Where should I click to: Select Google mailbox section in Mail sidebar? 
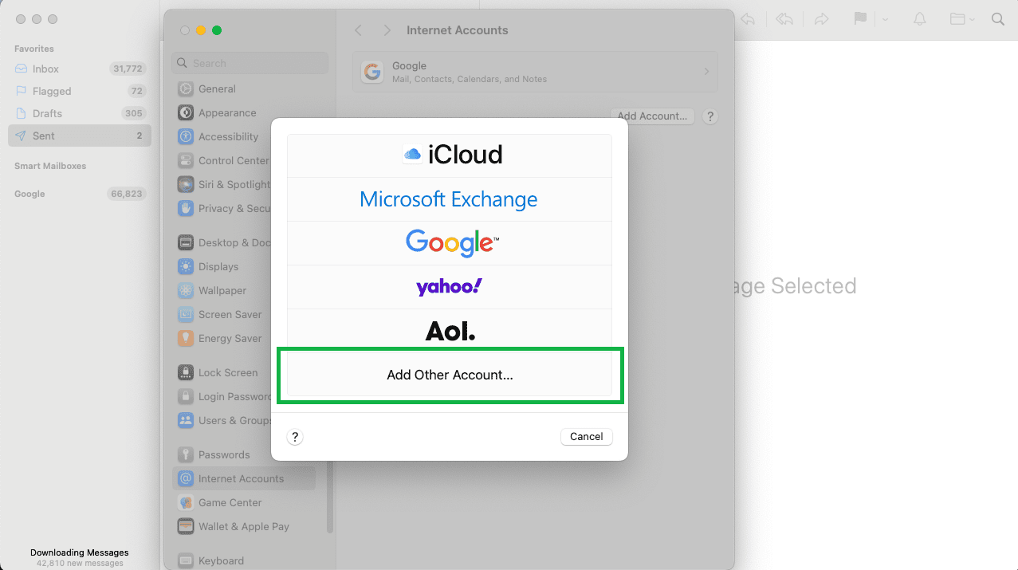point(80,194)
